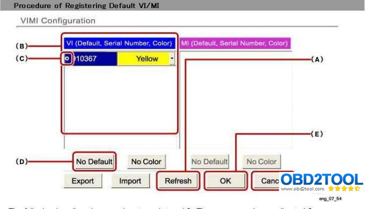Click the Import button
Viewport: 366px width, 209px height.
coord(130,181)
